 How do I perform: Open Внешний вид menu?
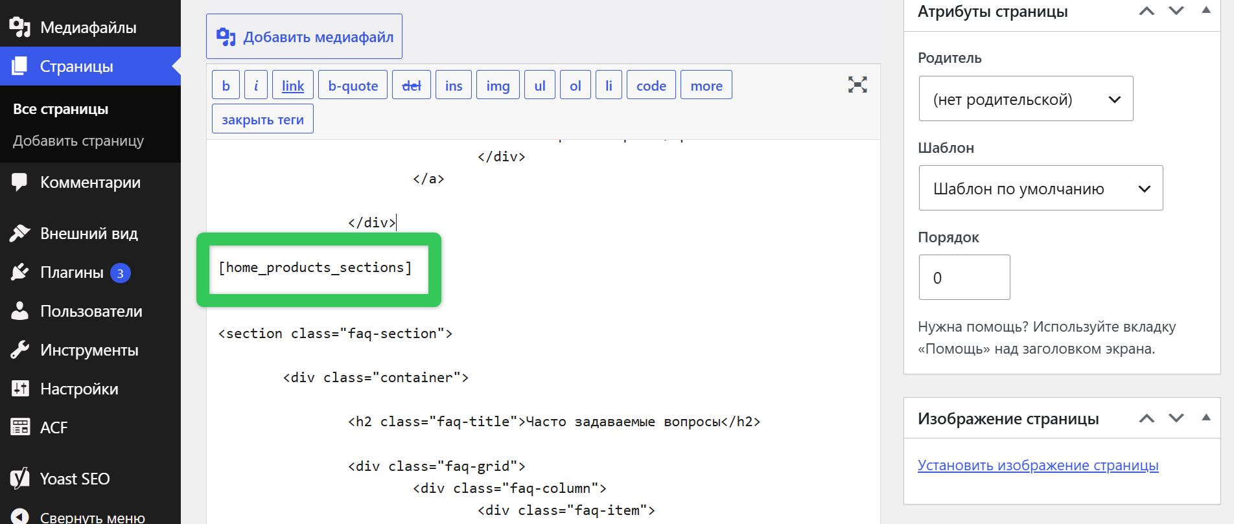[x=90, y=233]
